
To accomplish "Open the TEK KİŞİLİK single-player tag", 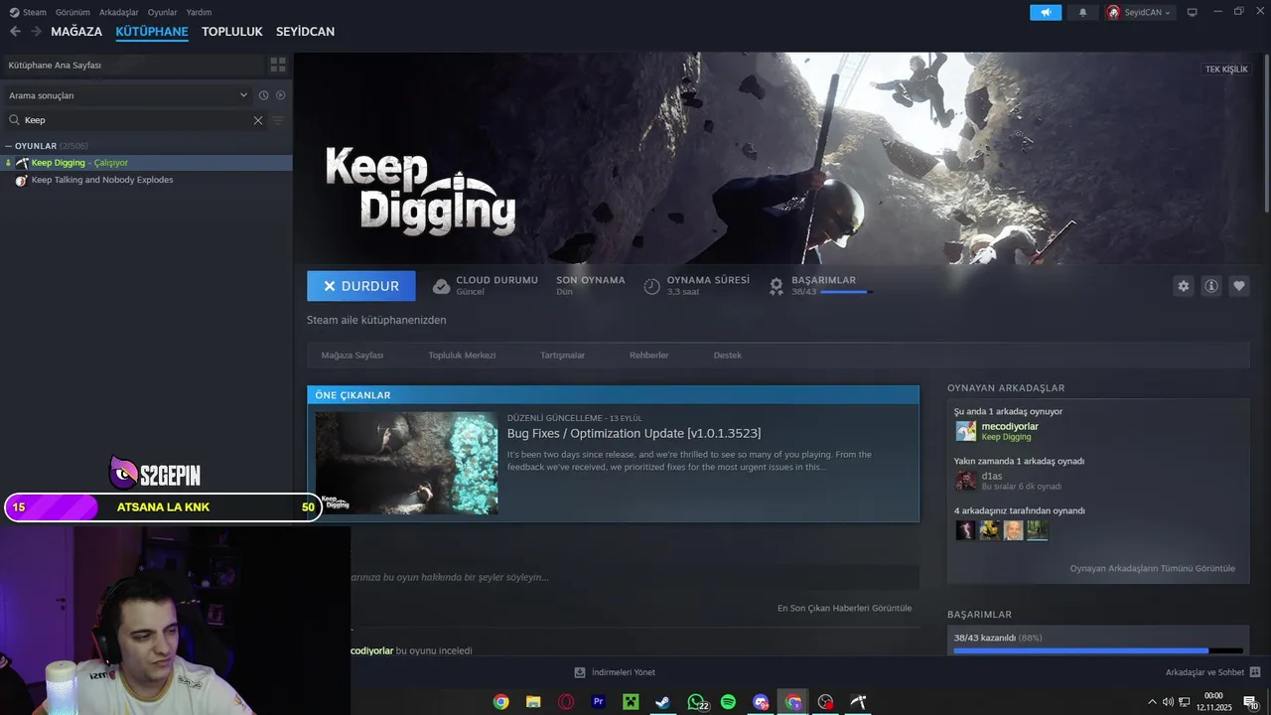I will [1226, 70].
